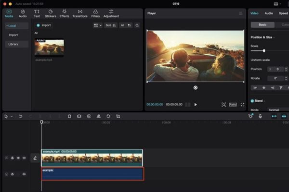Switch to the Media tab
The width and height of the screenshot is (289, 192).
coord(9,13)
